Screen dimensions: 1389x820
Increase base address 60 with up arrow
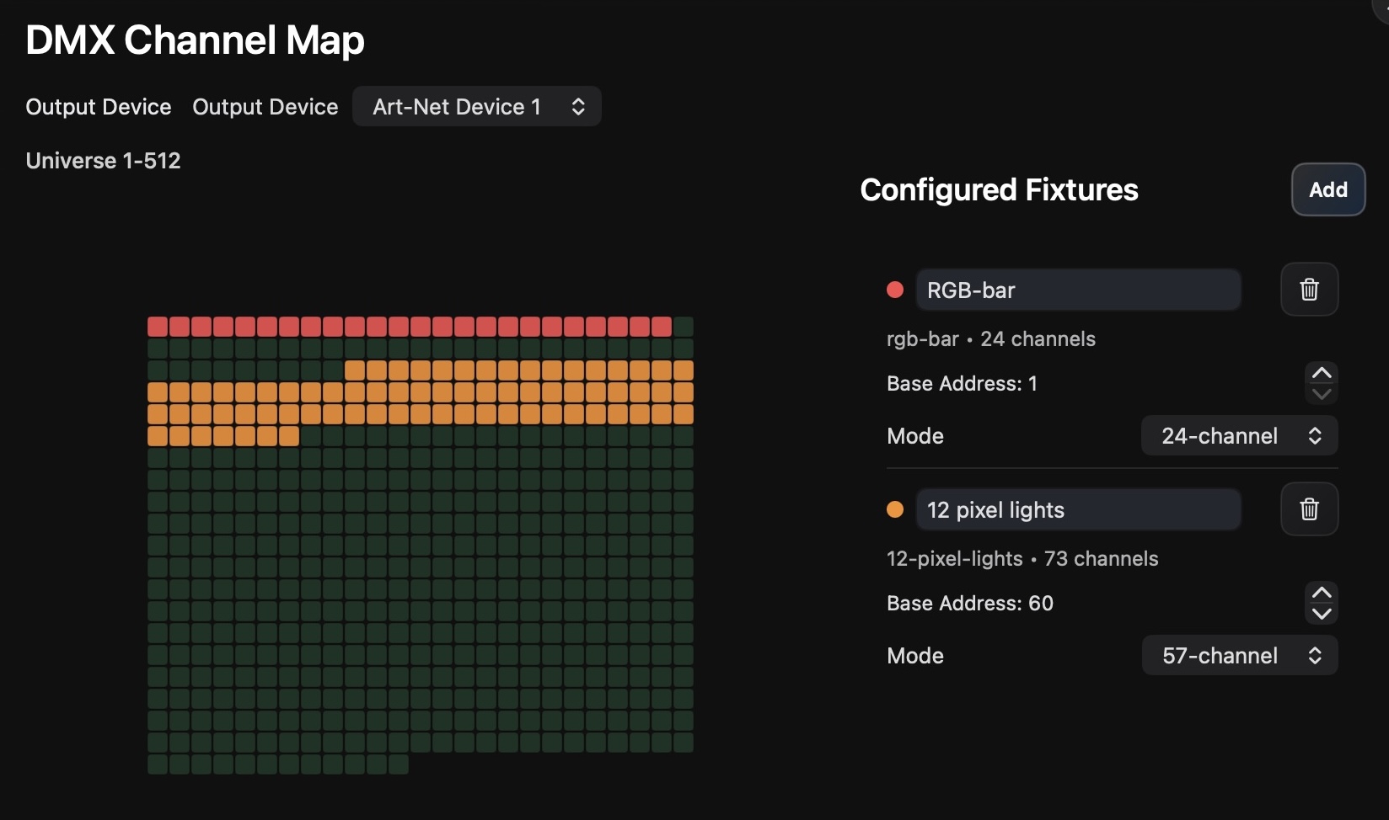click(1322, 593)
